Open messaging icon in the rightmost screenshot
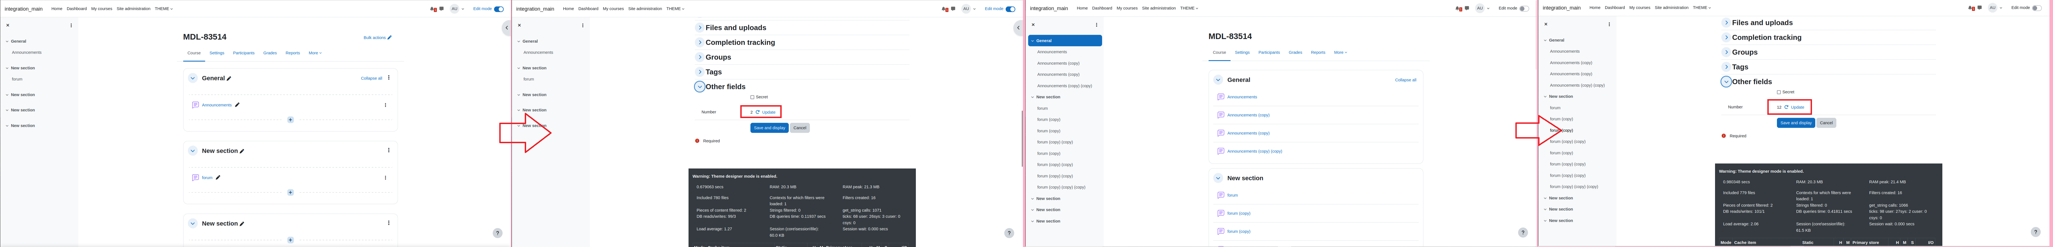2053x247 pixels. coord(1980,8)
